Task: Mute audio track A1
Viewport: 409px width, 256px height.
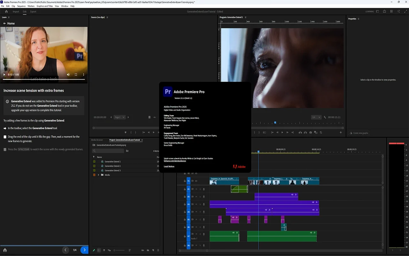Action: 196,189
